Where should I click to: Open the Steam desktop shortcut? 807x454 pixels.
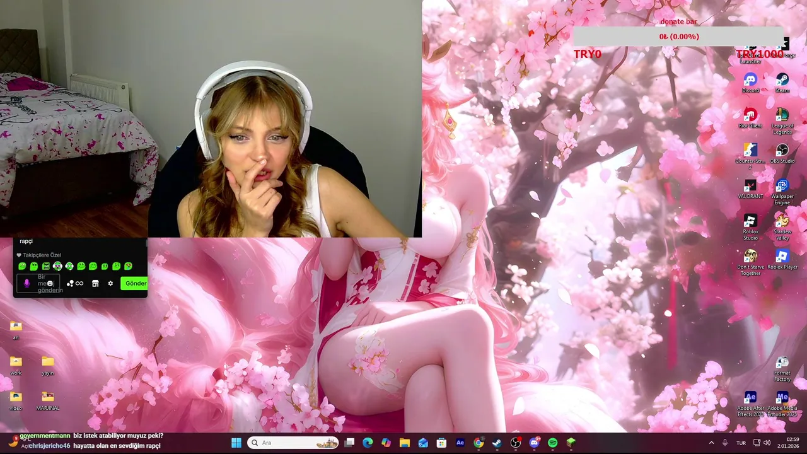point(782,83)
